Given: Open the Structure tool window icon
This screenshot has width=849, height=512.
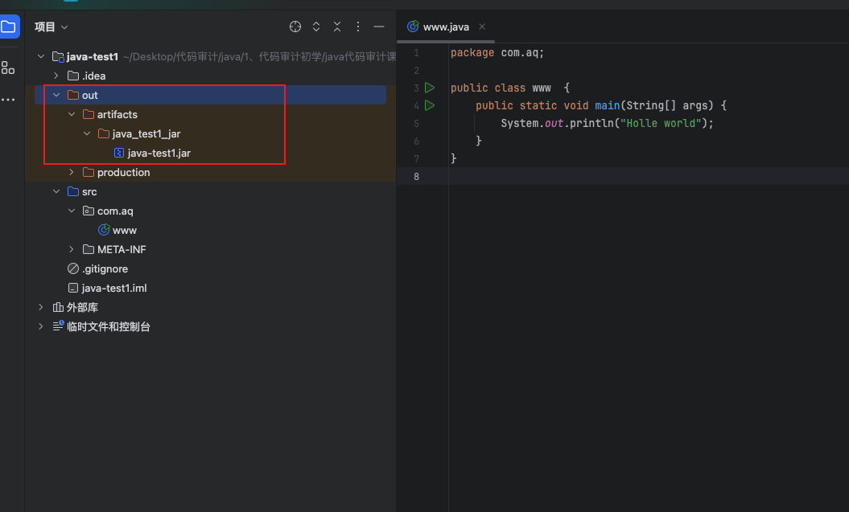Looking at the screenshot, I should (x=8, y=68).
